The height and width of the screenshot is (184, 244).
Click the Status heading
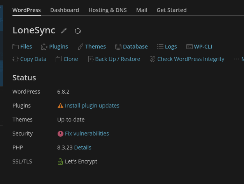click(24, 78)
